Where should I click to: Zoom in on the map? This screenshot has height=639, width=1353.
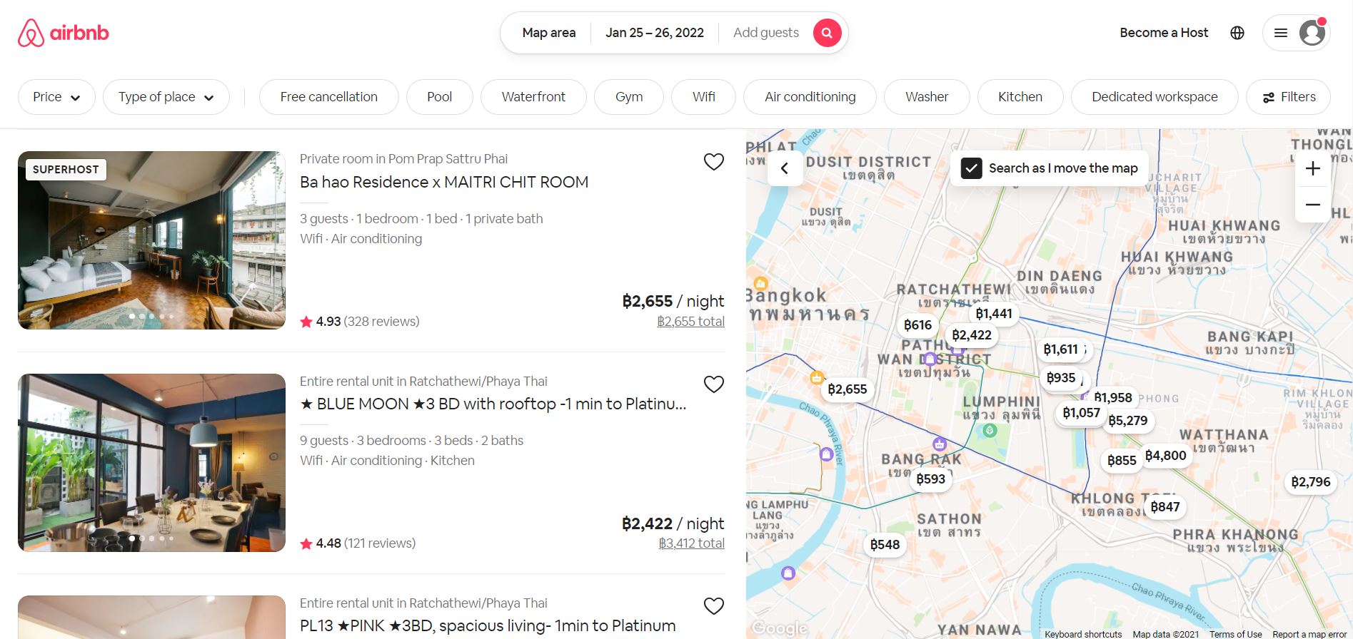click(1312, 168)
